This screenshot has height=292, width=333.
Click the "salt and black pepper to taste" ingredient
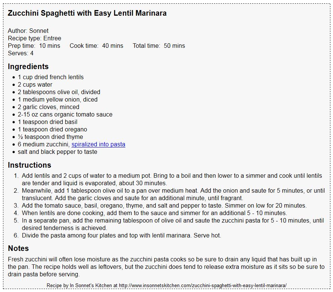tap(58, 152)
